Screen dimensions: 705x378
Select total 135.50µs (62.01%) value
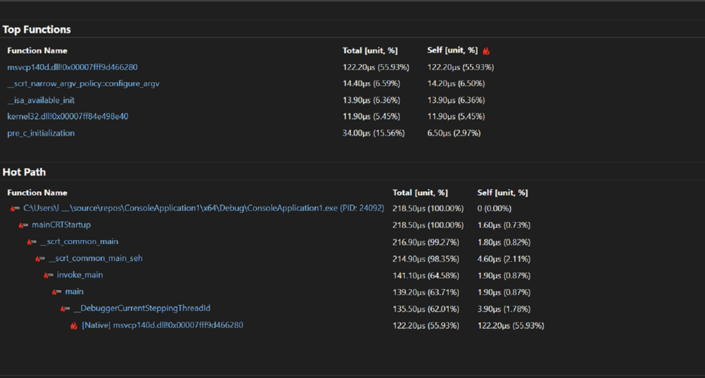pos(426,309)
